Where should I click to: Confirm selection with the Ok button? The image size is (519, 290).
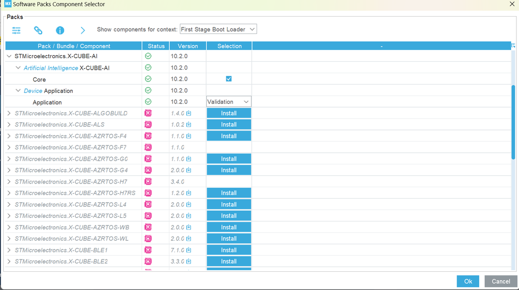pyautogui.click(x=468, y=281)
